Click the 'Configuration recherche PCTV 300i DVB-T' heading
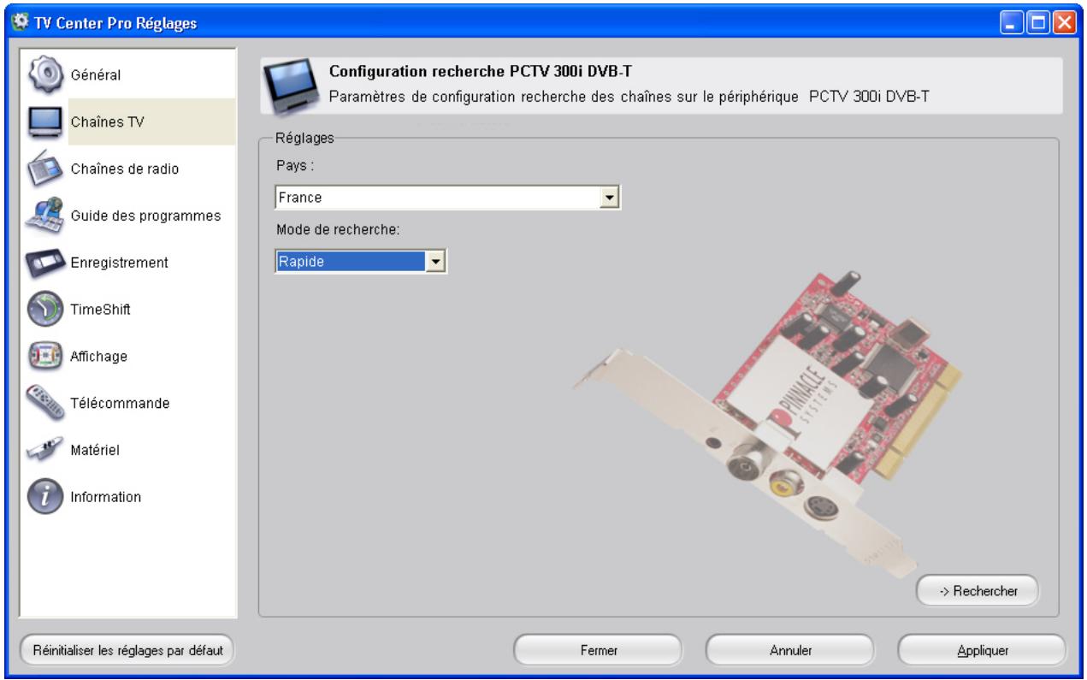 (480, 71)
